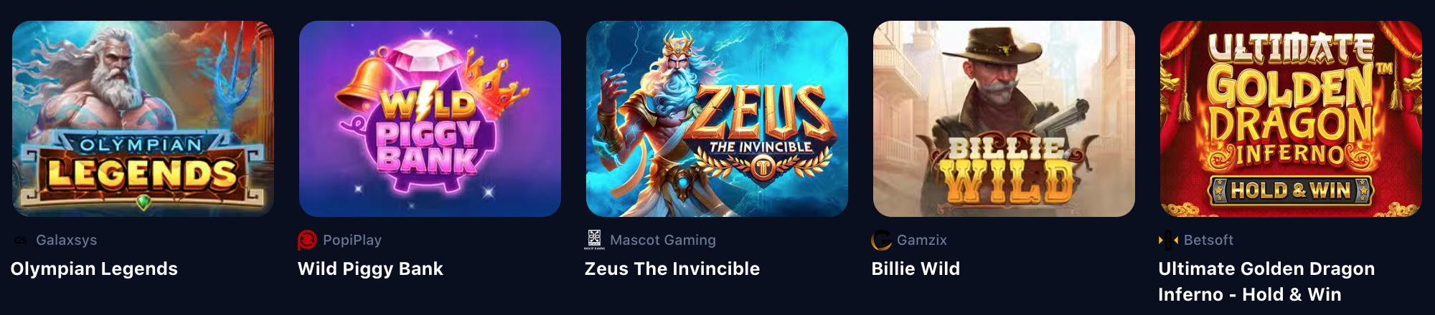The image size is (1435, 315).
Task: Open Ultimate Golden Dragon Inferno title link
Action: click(1266, 281)
